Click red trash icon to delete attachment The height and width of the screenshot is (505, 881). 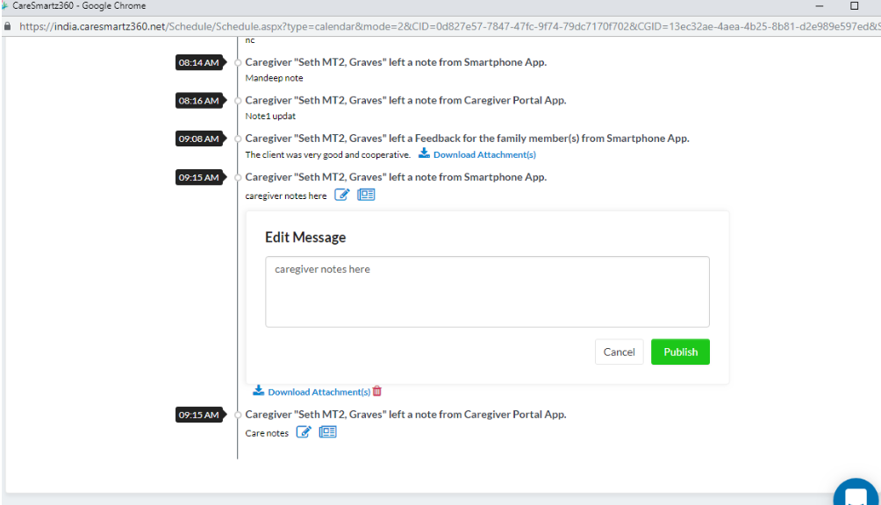pos(377,391)
